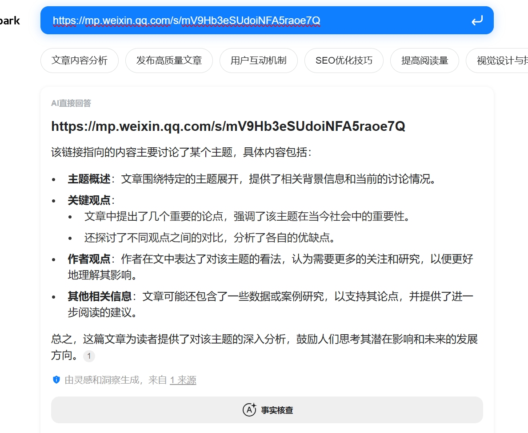
Task: Open citation badge number 1
Action: tap(89, 356)
